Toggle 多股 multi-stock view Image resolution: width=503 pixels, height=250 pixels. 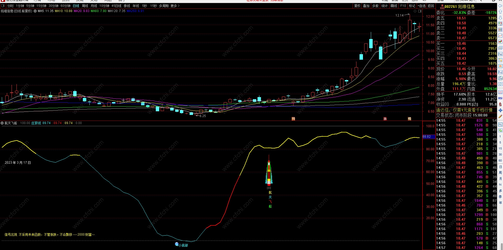point(376,6)
